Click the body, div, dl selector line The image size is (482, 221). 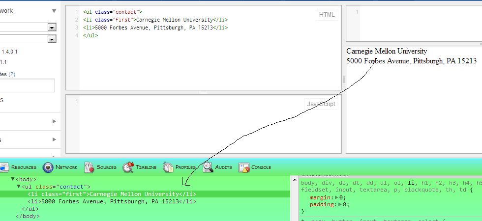click(x=392, y=183)
